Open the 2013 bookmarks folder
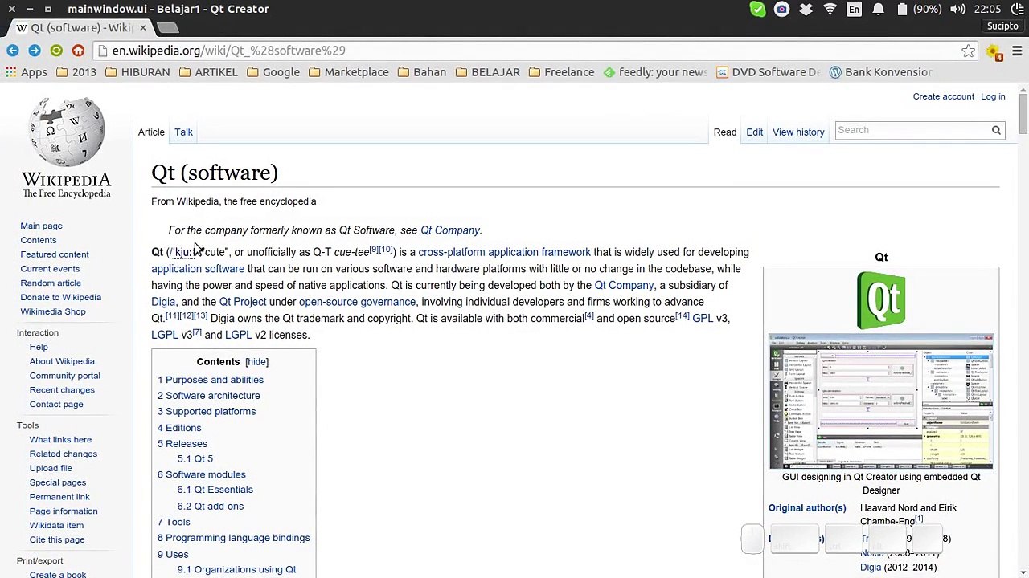 76,72
